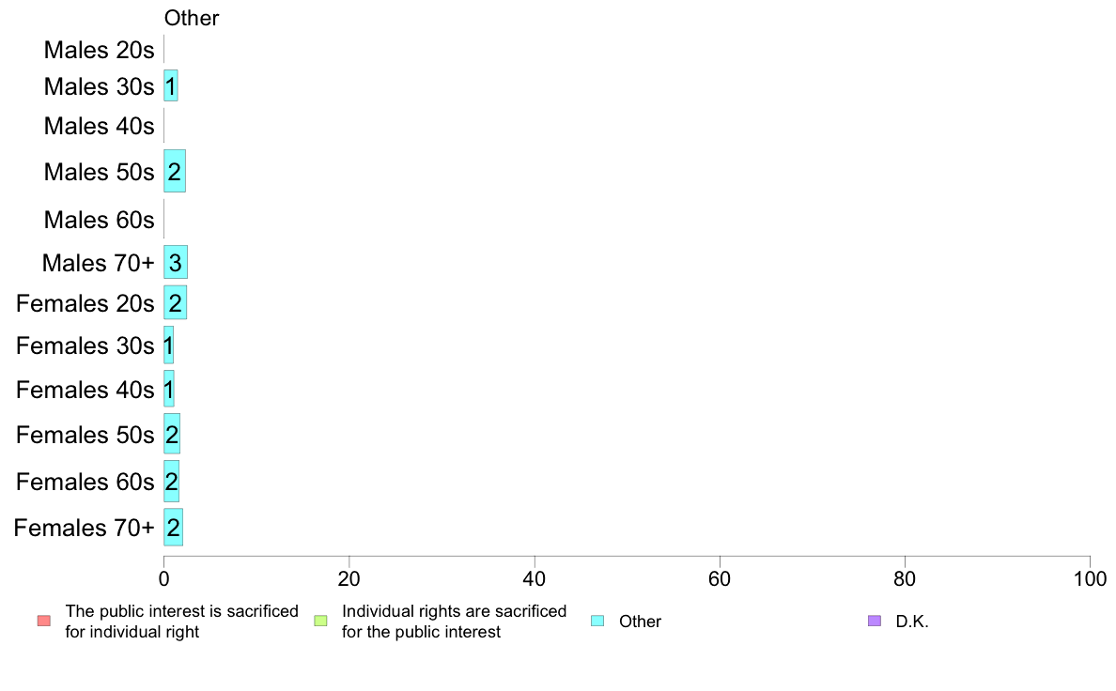Click the Males 20s row label
This screenshot has width=1116, height=691.
coord(99,50)
